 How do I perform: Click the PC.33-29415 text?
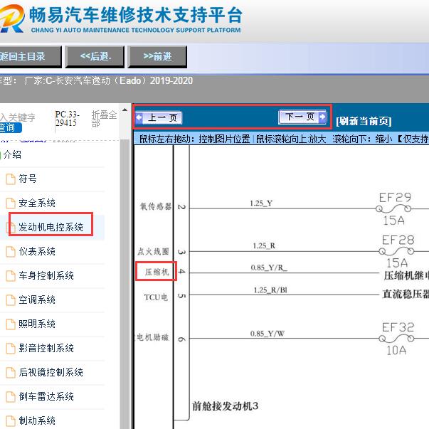[x=68, y=119]
